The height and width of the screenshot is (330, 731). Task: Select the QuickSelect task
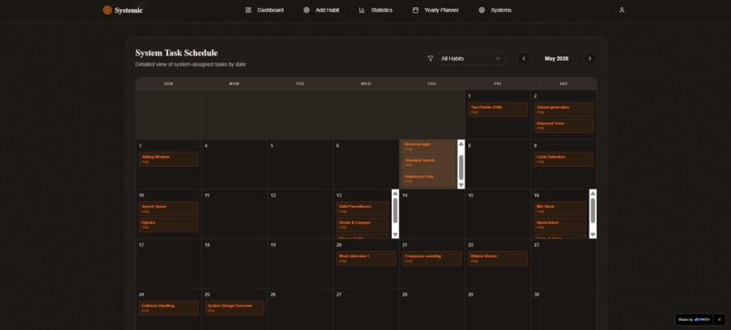(x=560, y=225)
